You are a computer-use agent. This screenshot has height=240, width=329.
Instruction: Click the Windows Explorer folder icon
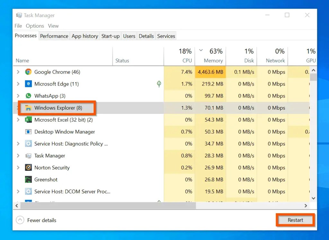(28, 108)
